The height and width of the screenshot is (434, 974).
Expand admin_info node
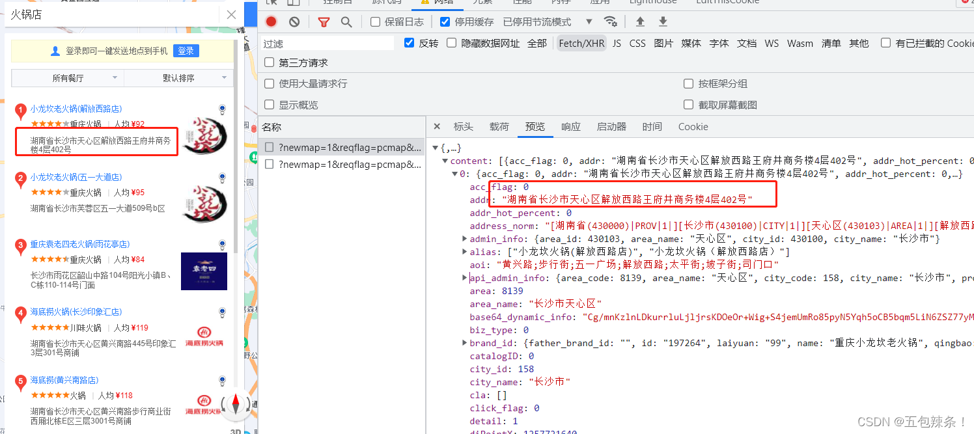point(464,239)
